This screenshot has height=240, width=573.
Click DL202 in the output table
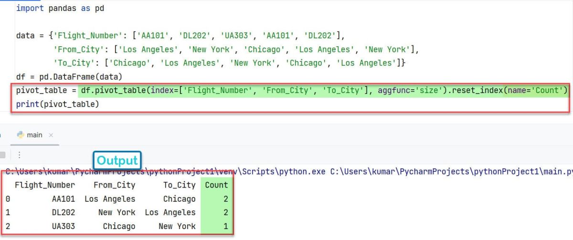click(x=64, y=213)
